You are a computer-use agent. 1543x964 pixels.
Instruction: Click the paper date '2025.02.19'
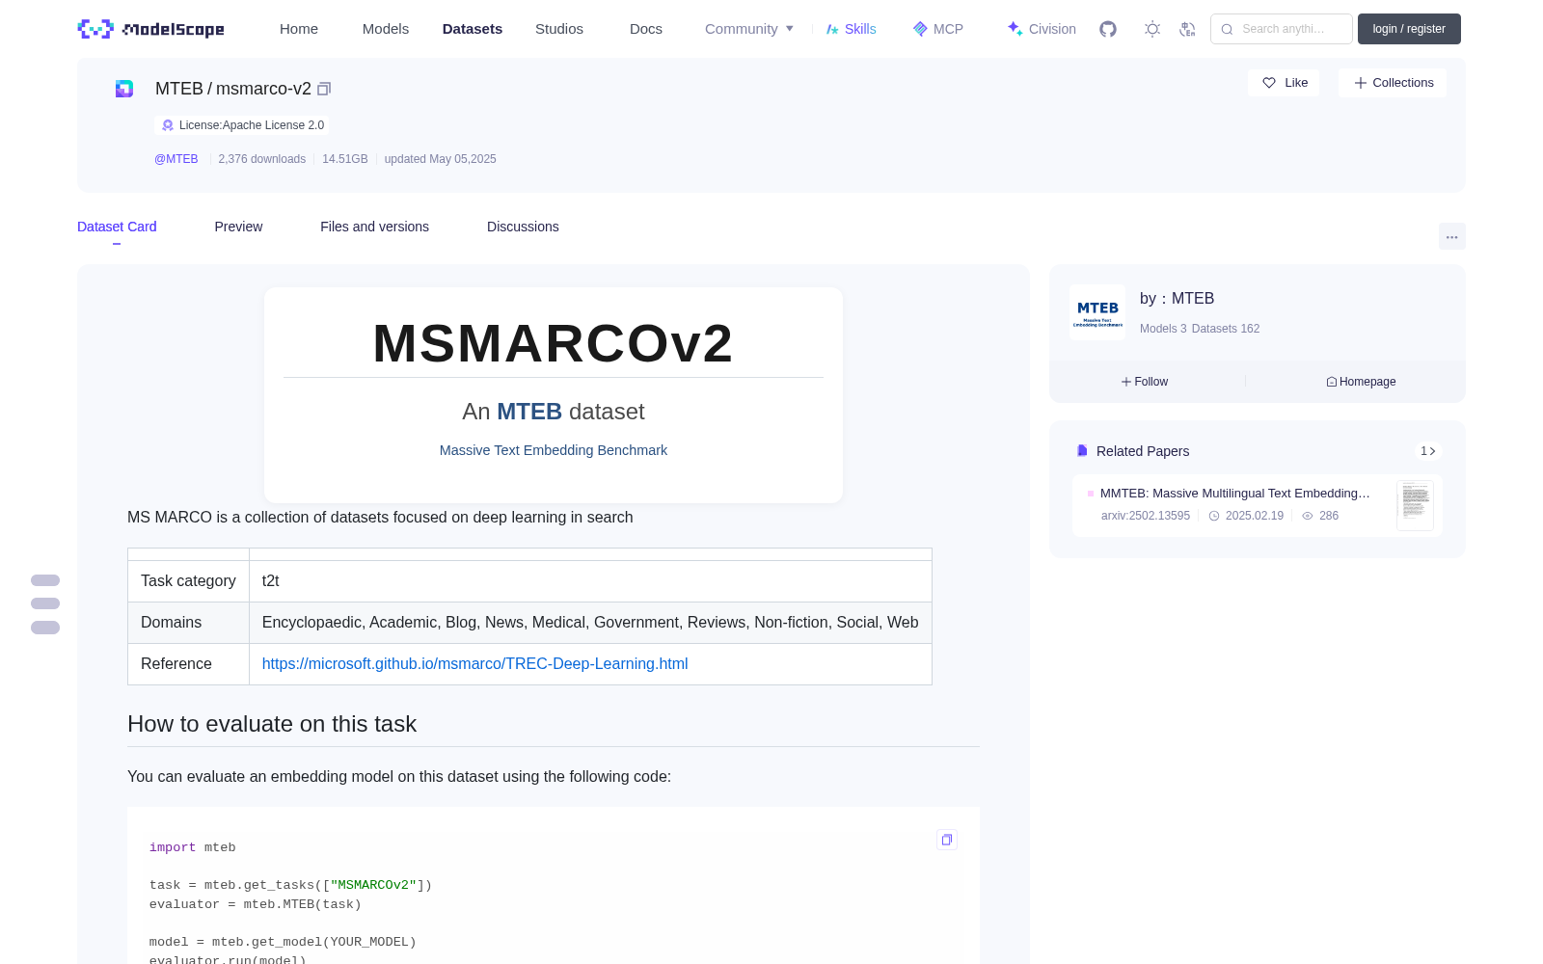[x=1255, y=516]
